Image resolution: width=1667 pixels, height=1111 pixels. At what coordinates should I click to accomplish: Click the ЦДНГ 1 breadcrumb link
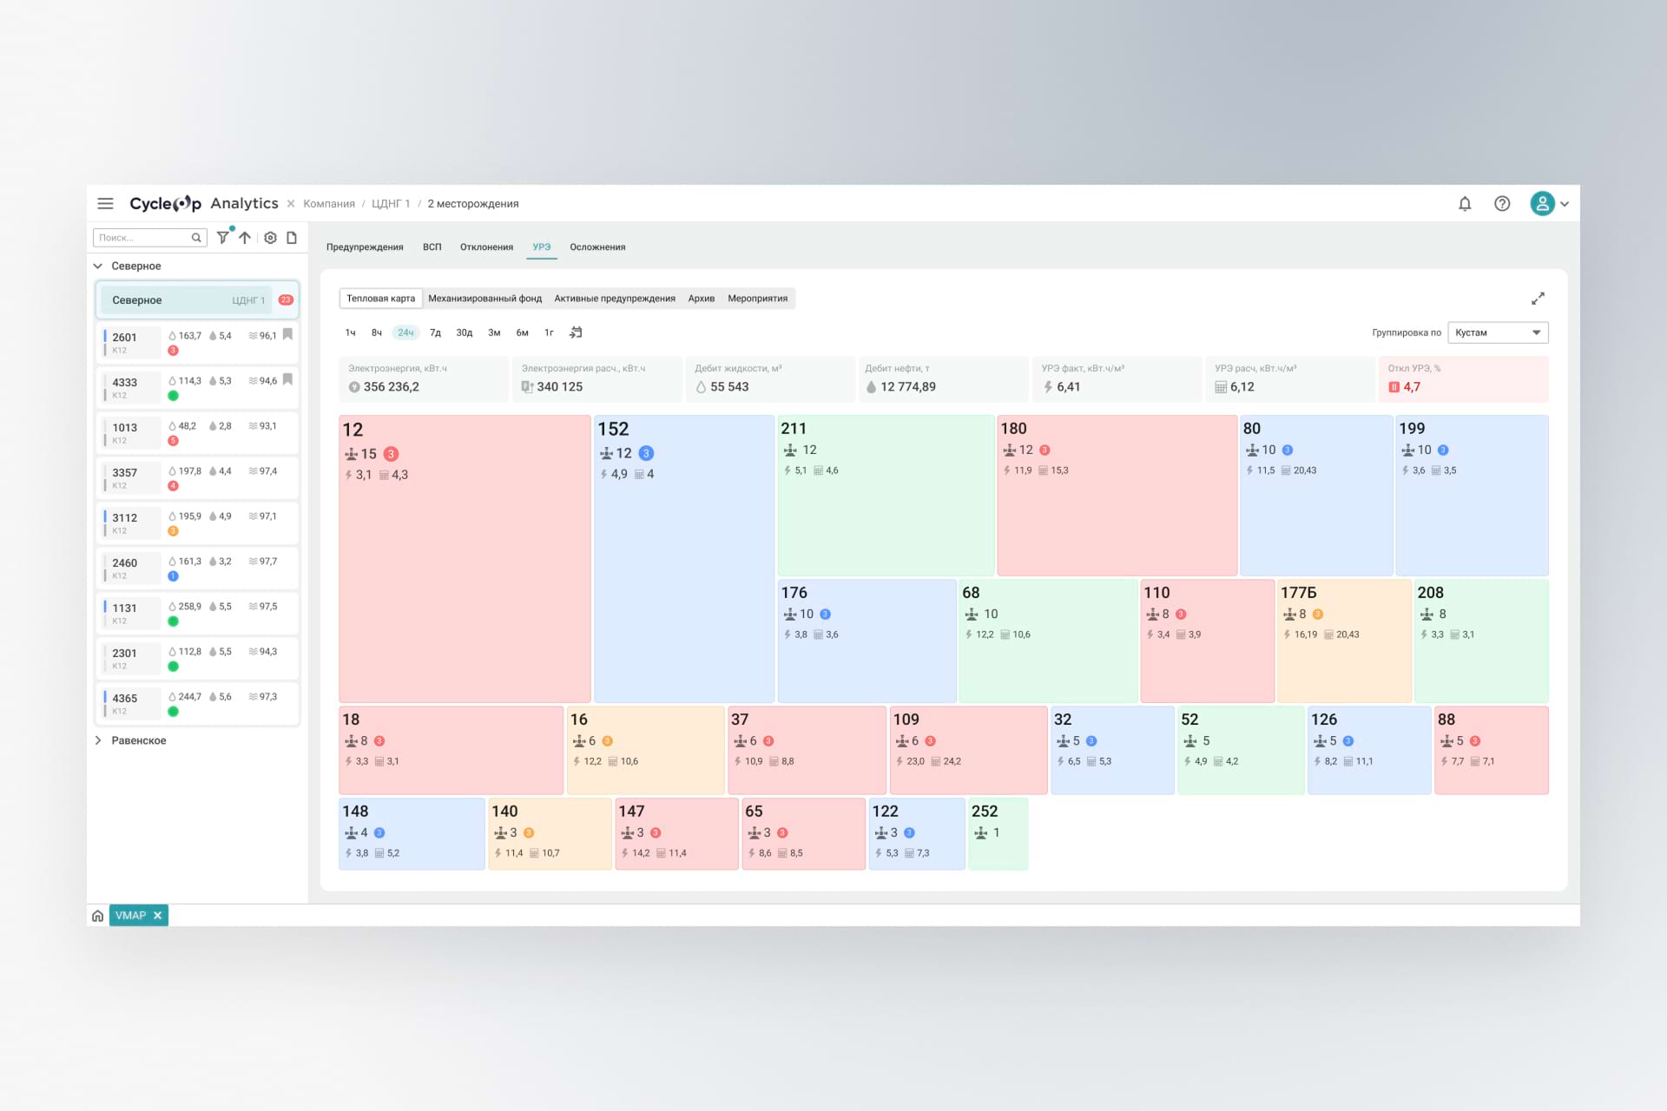391,204
